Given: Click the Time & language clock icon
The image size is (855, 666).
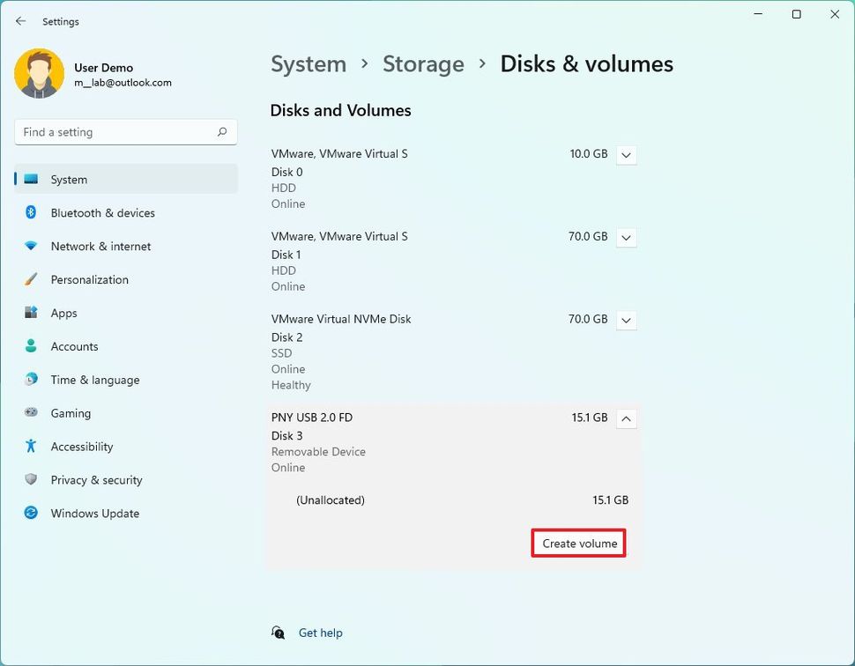Looking at the screenshot, I should 31,380.
